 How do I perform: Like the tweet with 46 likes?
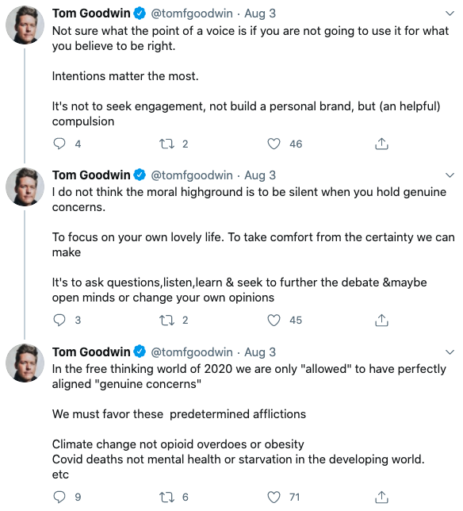coord(274,144)
